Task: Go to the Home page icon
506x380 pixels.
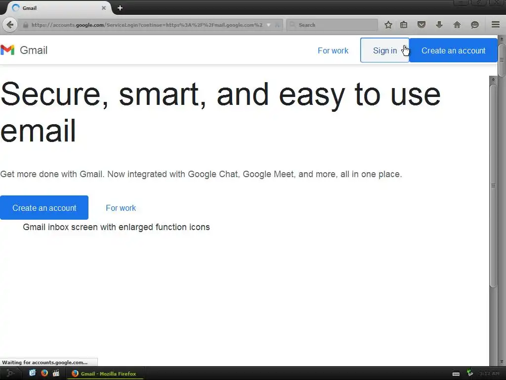Action: click(457, 25)
